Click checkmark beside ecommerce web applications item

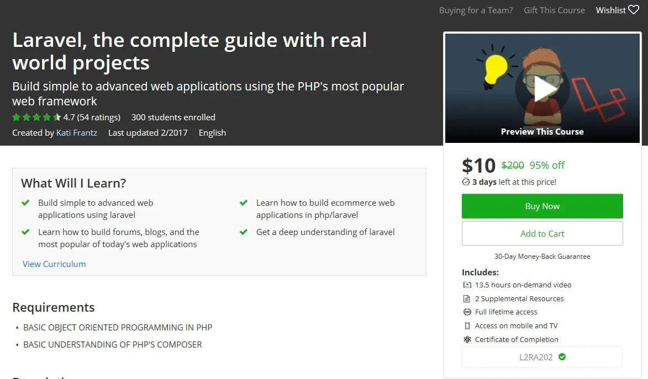[244, 203]
